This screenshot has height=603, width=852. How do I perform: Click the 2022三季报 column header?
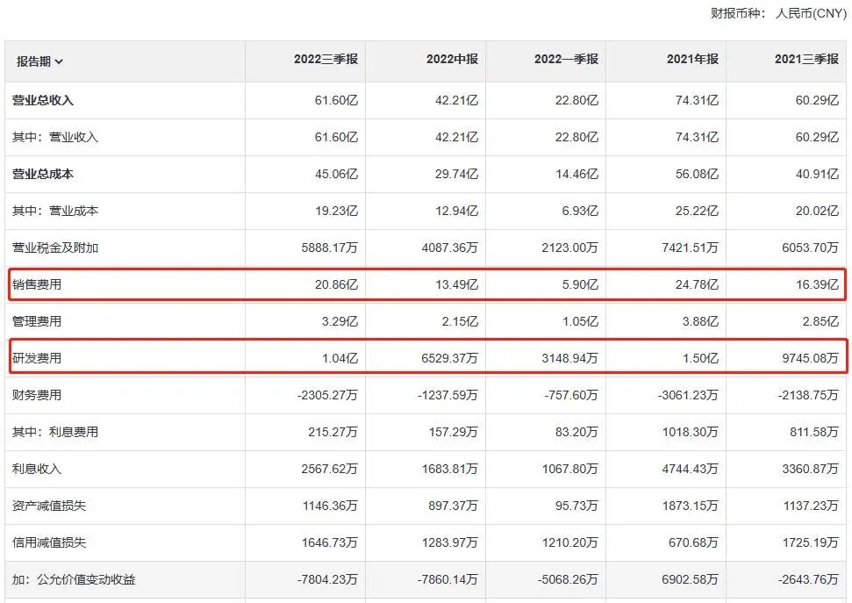click(326, 60)
